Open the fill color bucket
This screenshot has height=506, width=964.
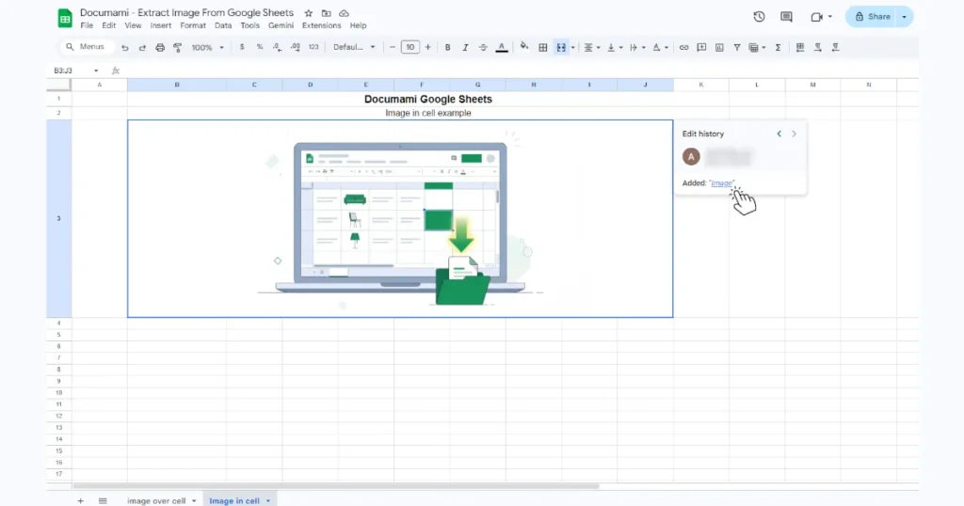[x=523, y=47]
